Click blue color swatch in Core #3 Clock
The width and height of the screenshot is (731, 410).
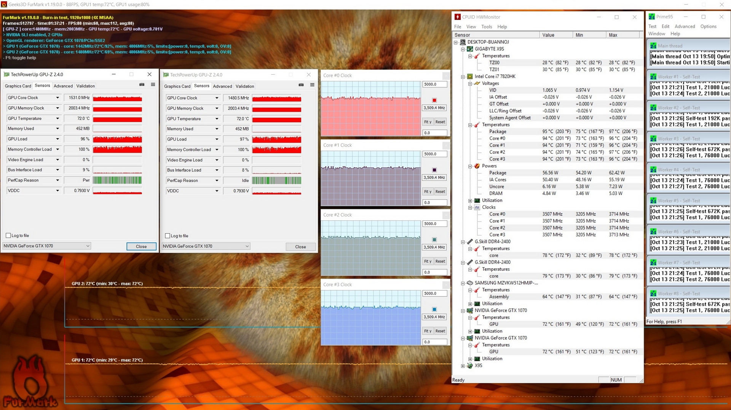pyautogui.click(x=434, y=309)
